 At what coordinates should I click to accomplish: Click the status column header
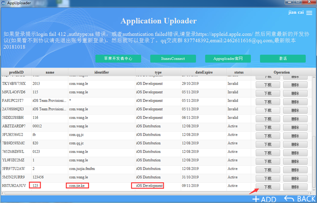click(x=239, y=72)
